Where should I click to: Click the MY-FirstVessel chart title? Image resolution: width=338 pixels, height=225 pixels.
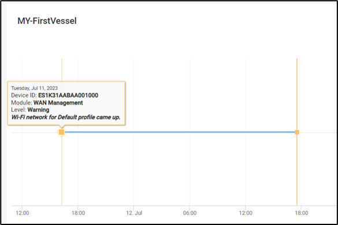[x=47, y=21]
